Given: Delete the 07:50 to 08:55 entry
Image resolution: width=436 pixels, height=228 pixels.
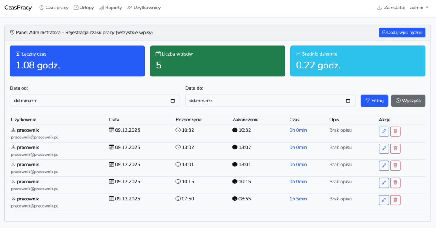Looking at the screenshot, I should point(395,200).
